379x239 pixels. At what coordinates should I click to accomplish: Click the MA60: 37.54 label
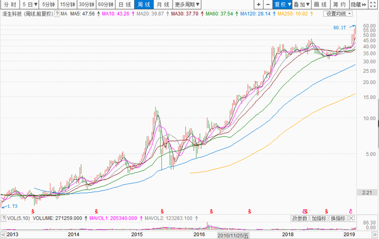(219, 14)
